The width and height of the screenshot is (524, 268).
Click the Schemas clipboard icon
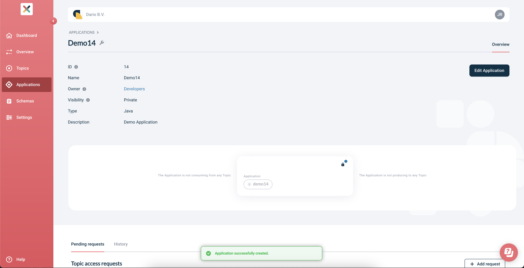click(x=9, y=101)
